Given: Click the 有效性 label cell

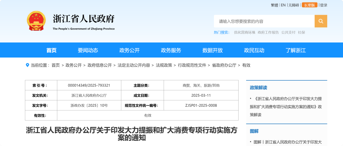Looking at the screenshot, I should pos(41,115).
